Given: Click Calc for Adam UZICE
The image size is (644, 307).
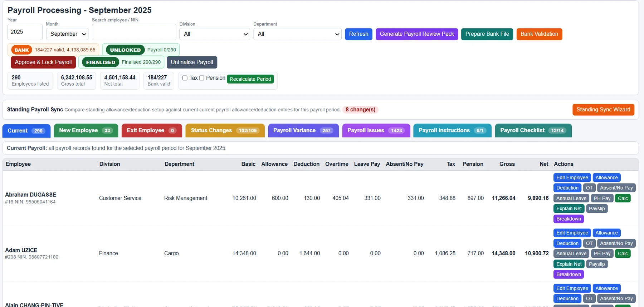Looking at the screenshot, I should [x=623, y=254].
